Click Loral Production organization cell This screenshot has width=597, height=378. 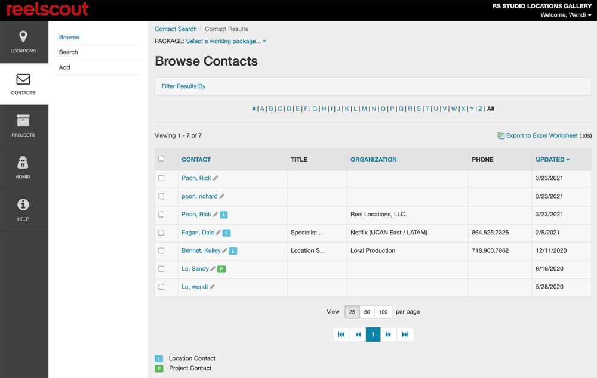point(373,250)
